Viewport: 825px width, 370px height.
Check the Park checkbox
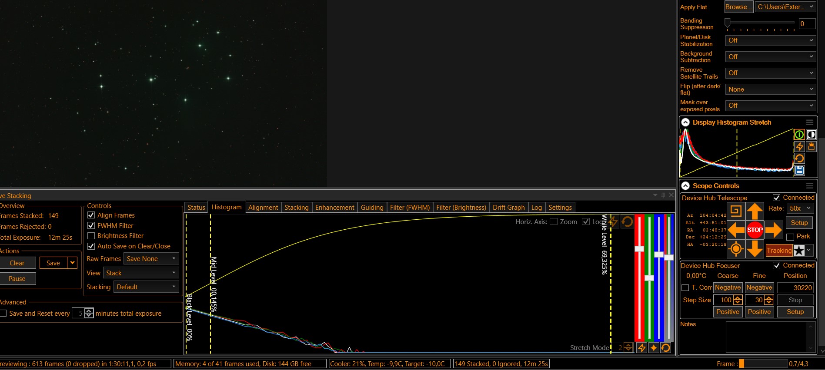[791, 237]
